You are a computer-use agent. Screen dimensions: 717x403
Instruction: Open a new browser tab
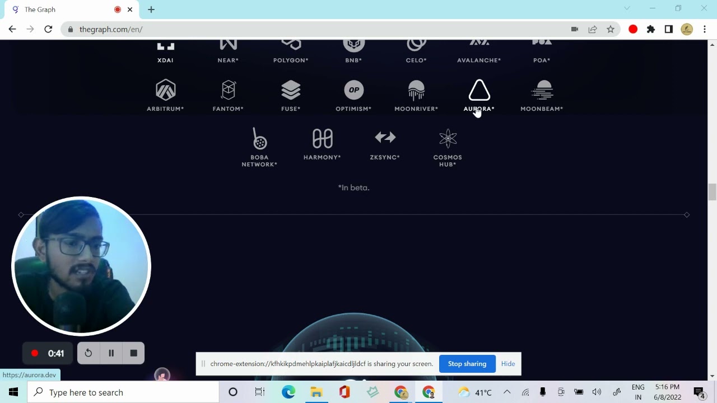[x=151, y=10]
